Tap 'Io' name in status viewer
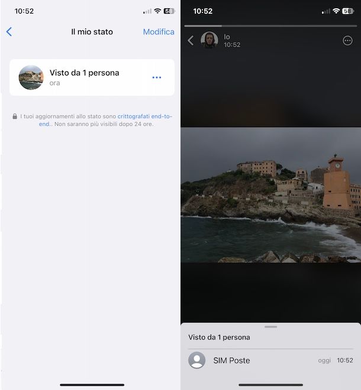Viewport: 361px width, 390px height. pos(227,37)
